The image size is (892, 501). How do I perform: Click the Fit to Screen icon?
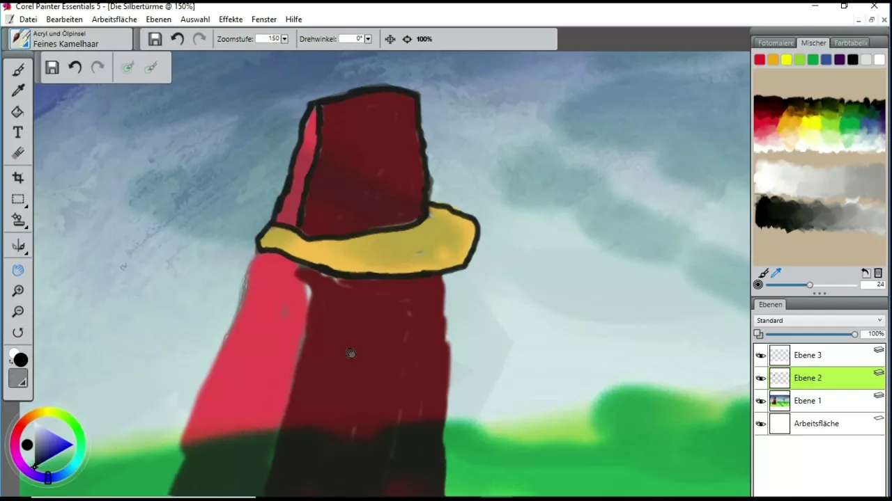click(390, 39)
